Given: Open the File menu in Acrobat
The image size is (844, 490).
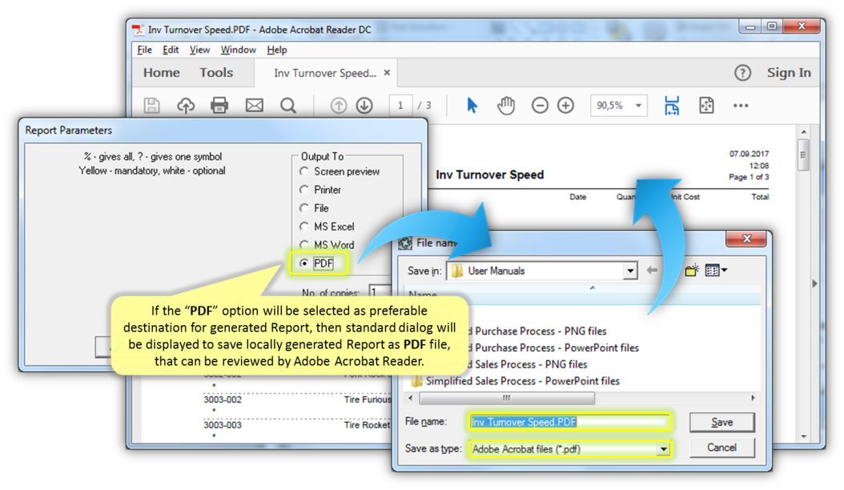Looking at the screenshot, I should (x=144, y=50).
